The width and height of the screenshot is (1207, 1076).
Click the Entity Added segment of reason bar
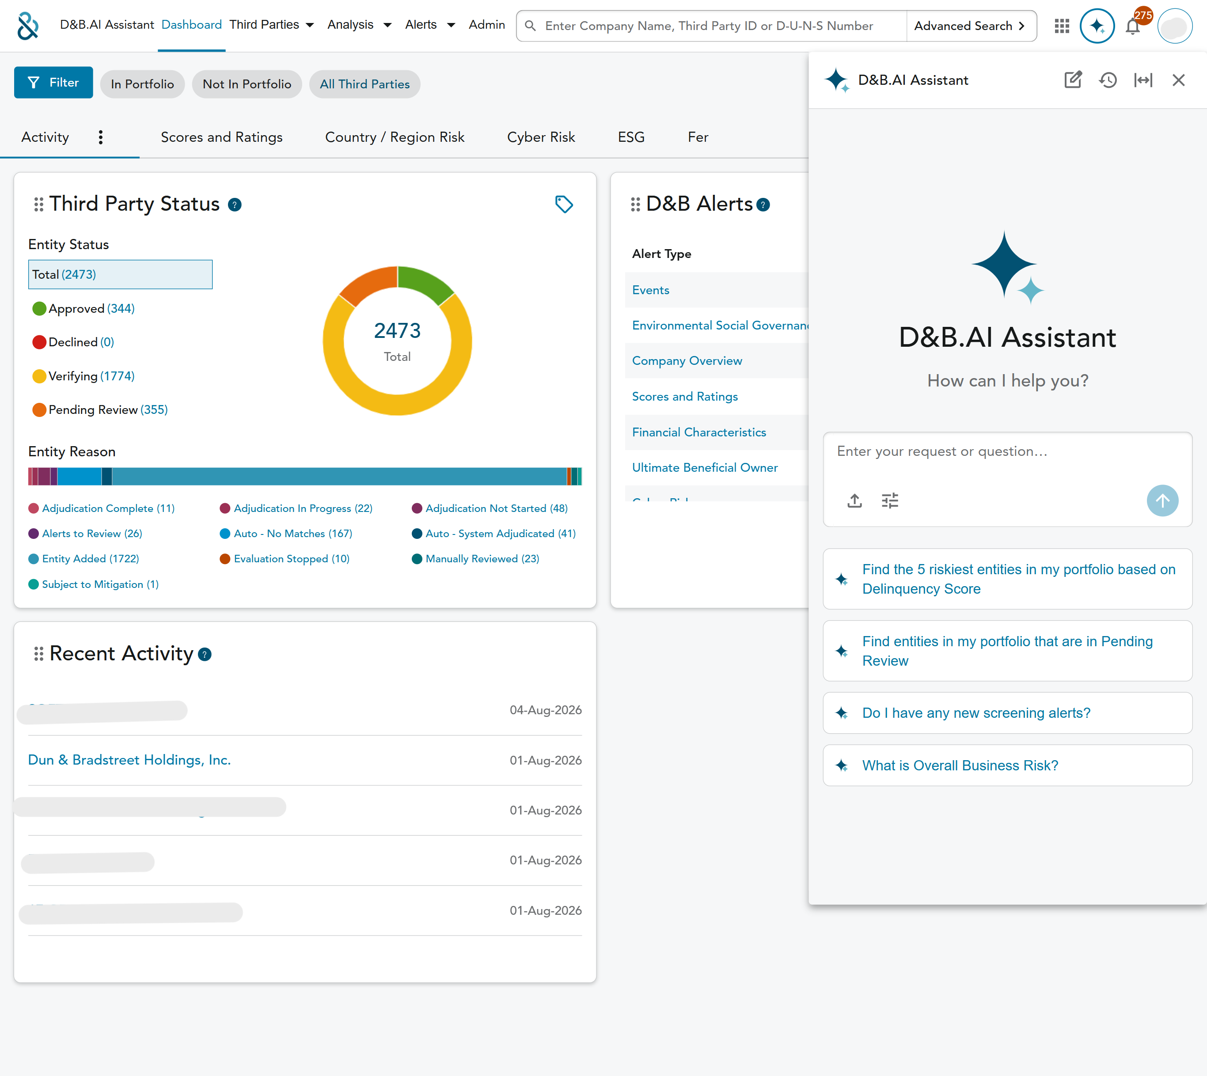point(339,477)
